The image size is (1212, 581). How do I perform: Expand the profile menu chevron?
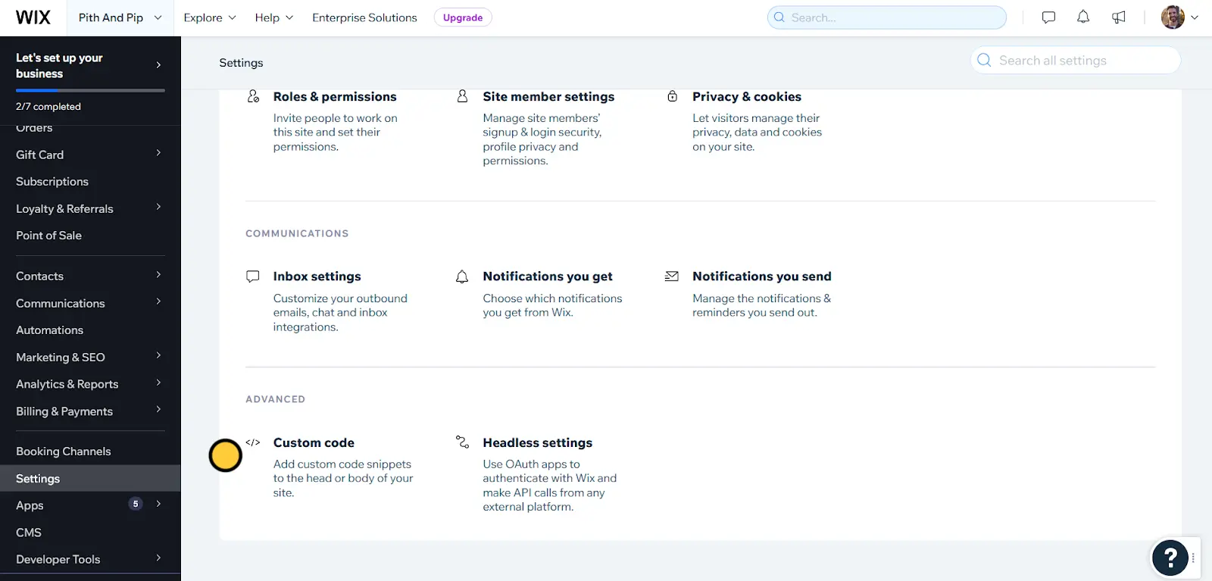1195,17
